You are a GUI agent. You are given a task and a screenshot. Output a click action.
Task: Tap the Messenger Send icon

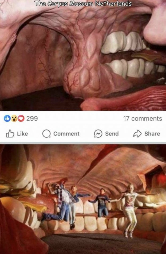(x=98, y=134)
